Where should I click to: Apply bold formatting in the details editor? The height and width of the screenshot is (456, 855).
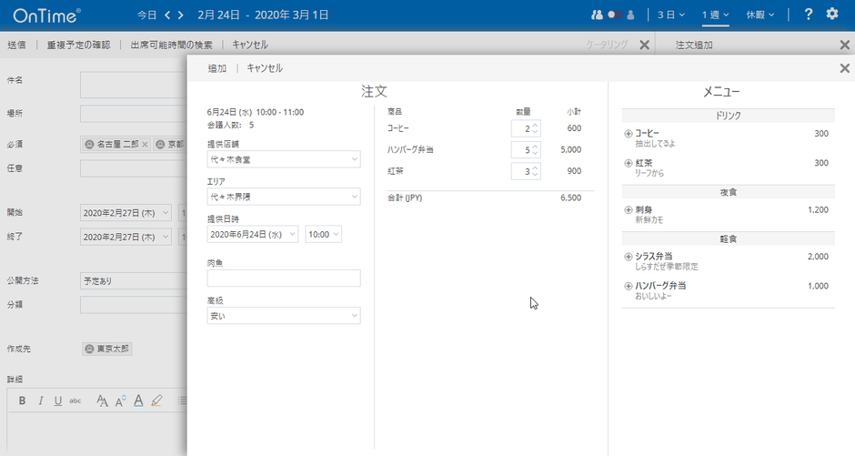(23, 400)
